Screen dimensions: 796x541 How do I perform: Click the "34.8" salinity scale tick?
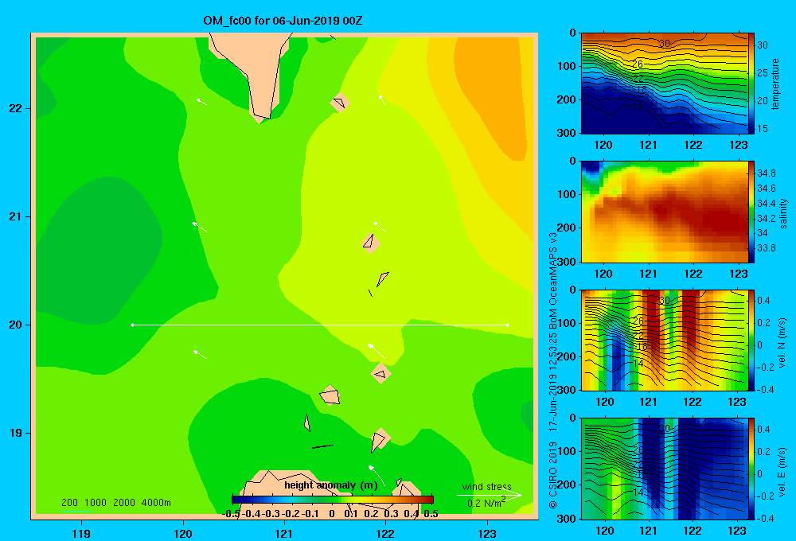click(x=767, y=173)
